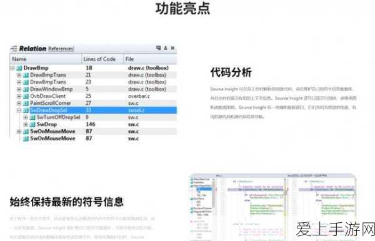Click the function icon beside PaintScrollCorner
The height and width of the screenshot is (241, 375).
(x=26, y=104)
